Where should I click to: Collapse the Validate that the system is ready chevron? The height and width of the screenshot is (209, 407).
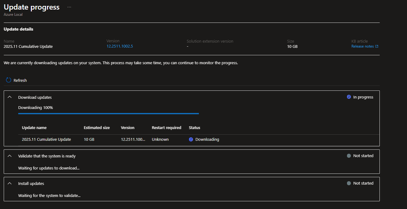point(10,156)
